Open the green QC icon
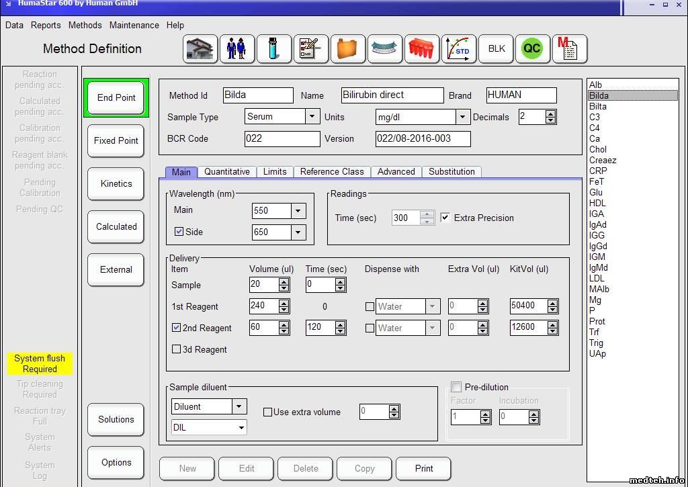 (531, 49)
